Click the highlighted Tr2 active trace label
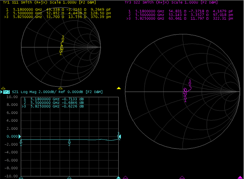The height and width of the screenshot is (179, 244). coord(6,92)
